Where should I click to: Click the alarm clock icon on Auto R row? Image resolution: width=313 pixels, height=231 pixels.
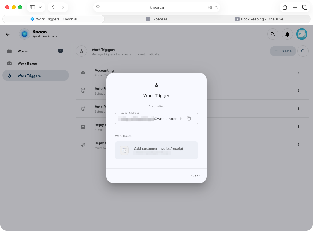click(x=83, y=90)
